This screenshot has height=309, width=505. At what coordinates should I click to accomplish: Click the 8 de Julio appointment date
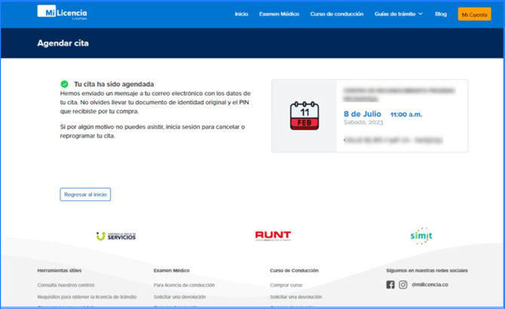click(363, 114)
